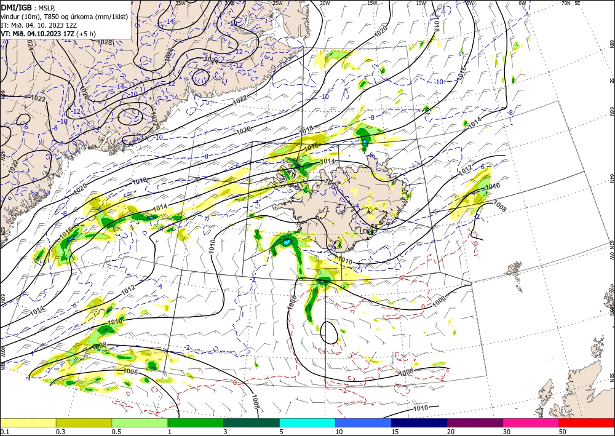
Task: Click the "25W" longitude label on the top edge
Action: [x=277, y=2]
